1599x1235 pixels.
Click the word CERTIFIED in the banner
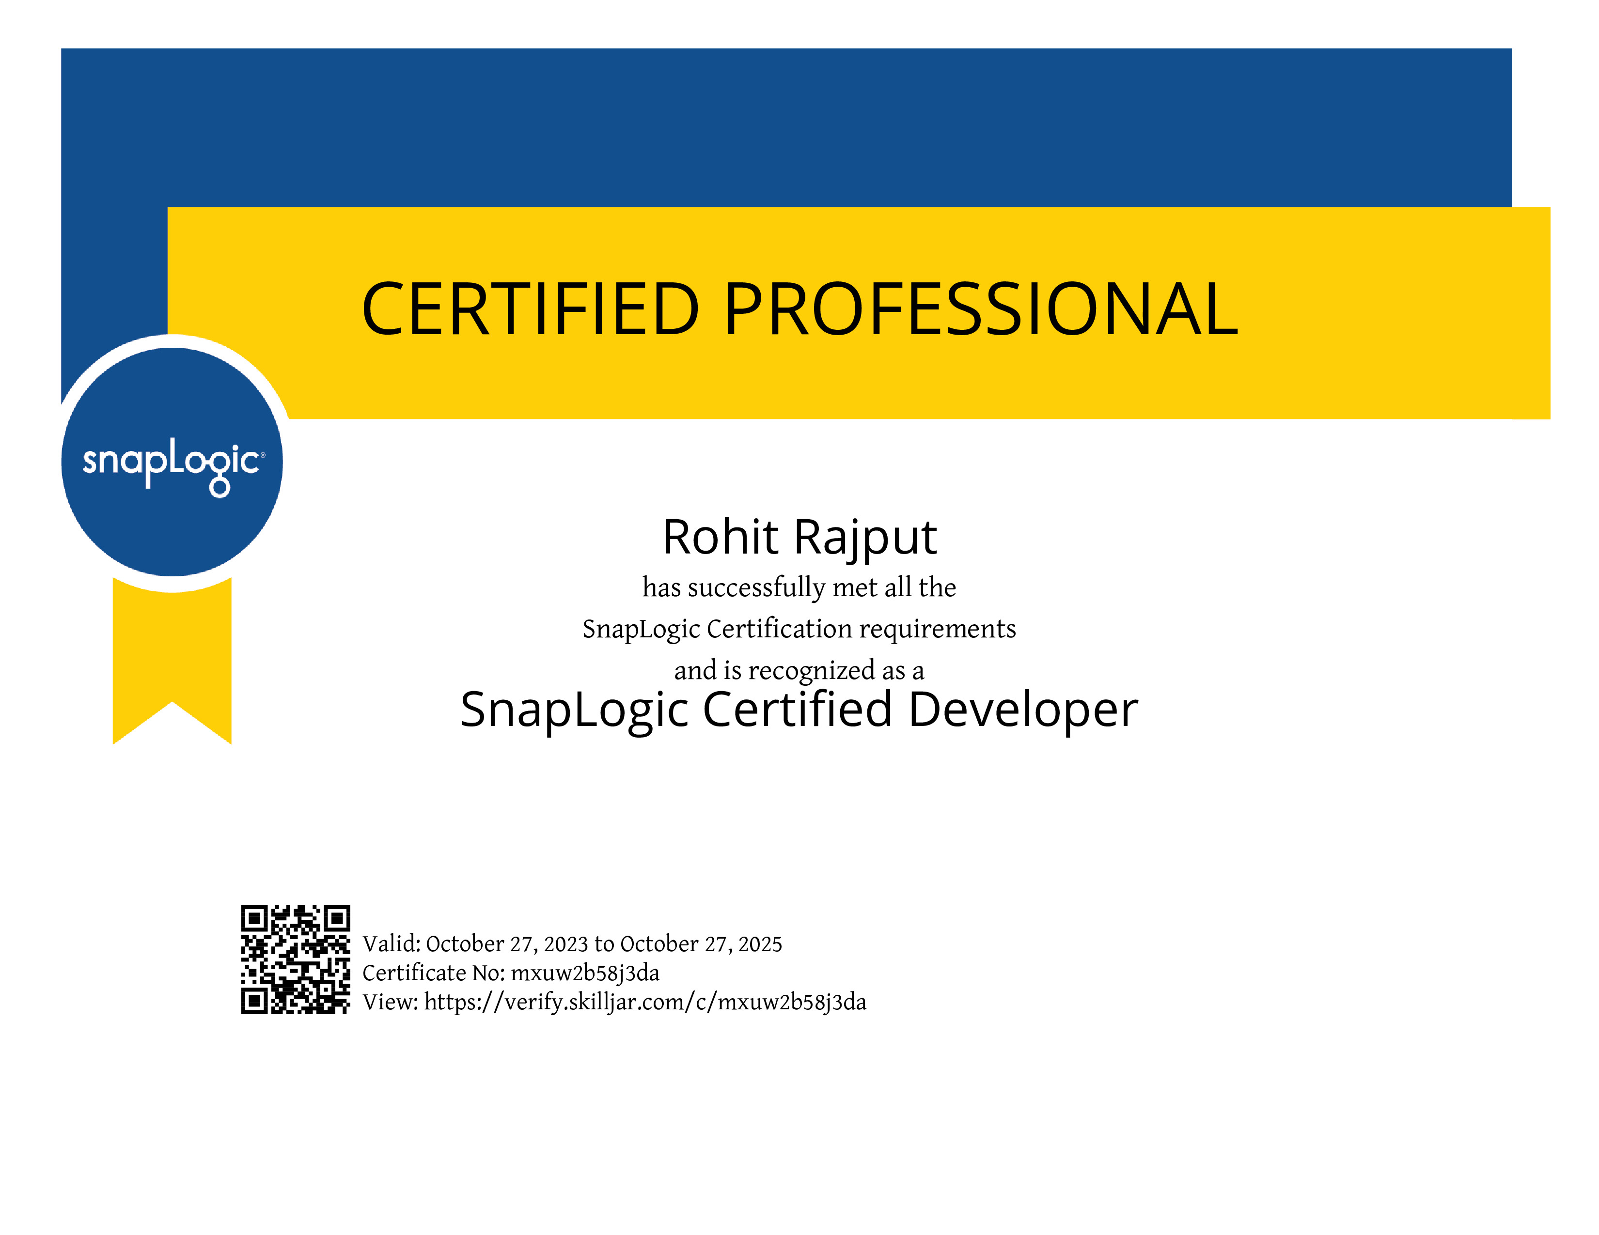531,309
